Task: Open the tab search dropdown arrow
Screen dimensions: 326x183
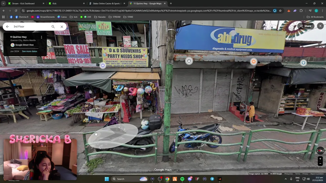Action: tap(3, 4)
